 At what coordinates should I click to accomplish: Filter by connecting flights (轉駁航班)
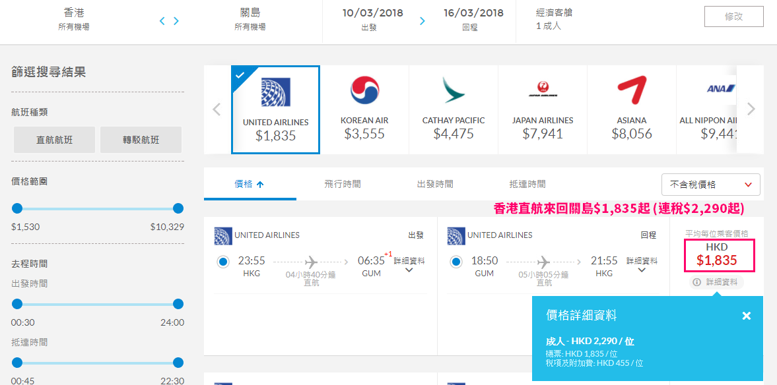click(141, 140)
